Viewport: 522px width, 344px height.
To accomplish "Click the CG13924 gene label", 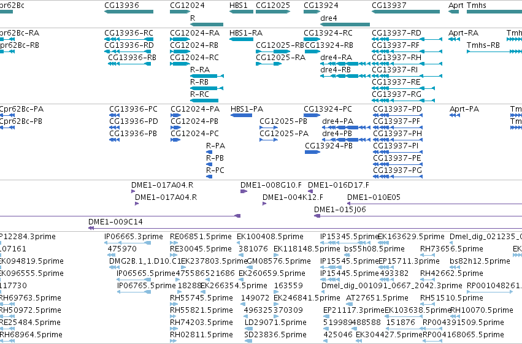I will tap(321, 6).
